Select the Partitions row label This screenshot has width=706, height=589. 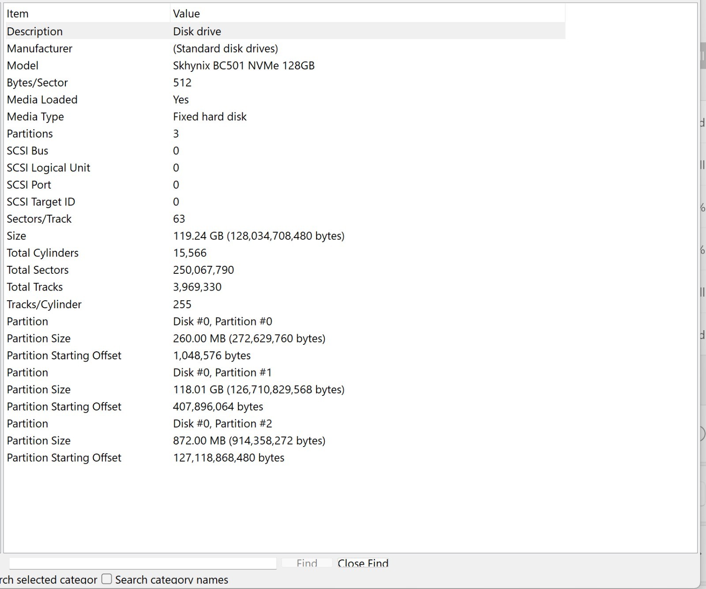pyautogui.click(x=30, y=134)
